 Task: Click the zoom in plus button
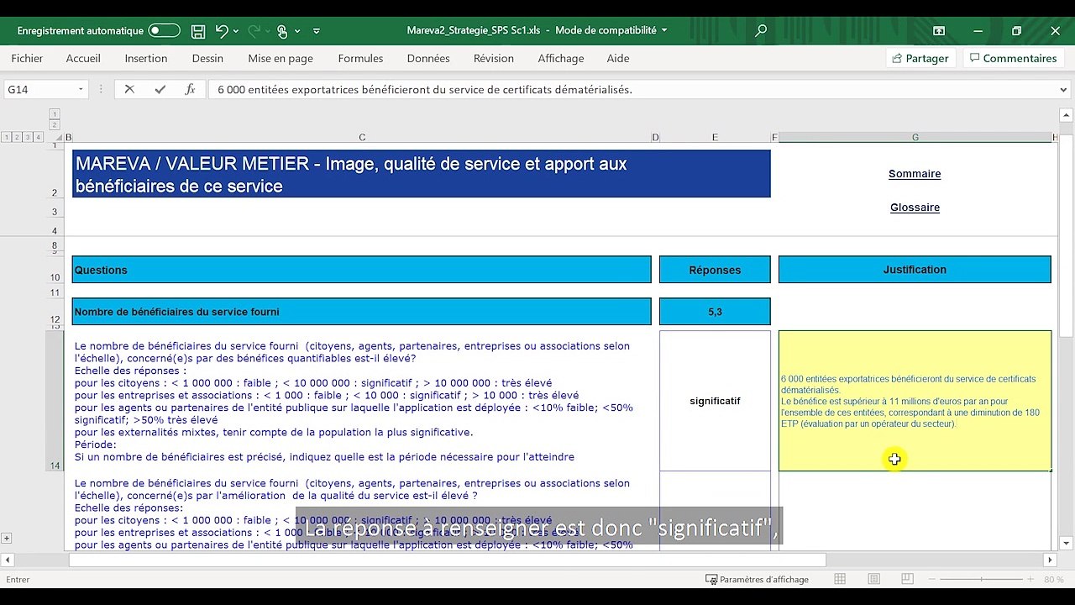coord(1030,580)
